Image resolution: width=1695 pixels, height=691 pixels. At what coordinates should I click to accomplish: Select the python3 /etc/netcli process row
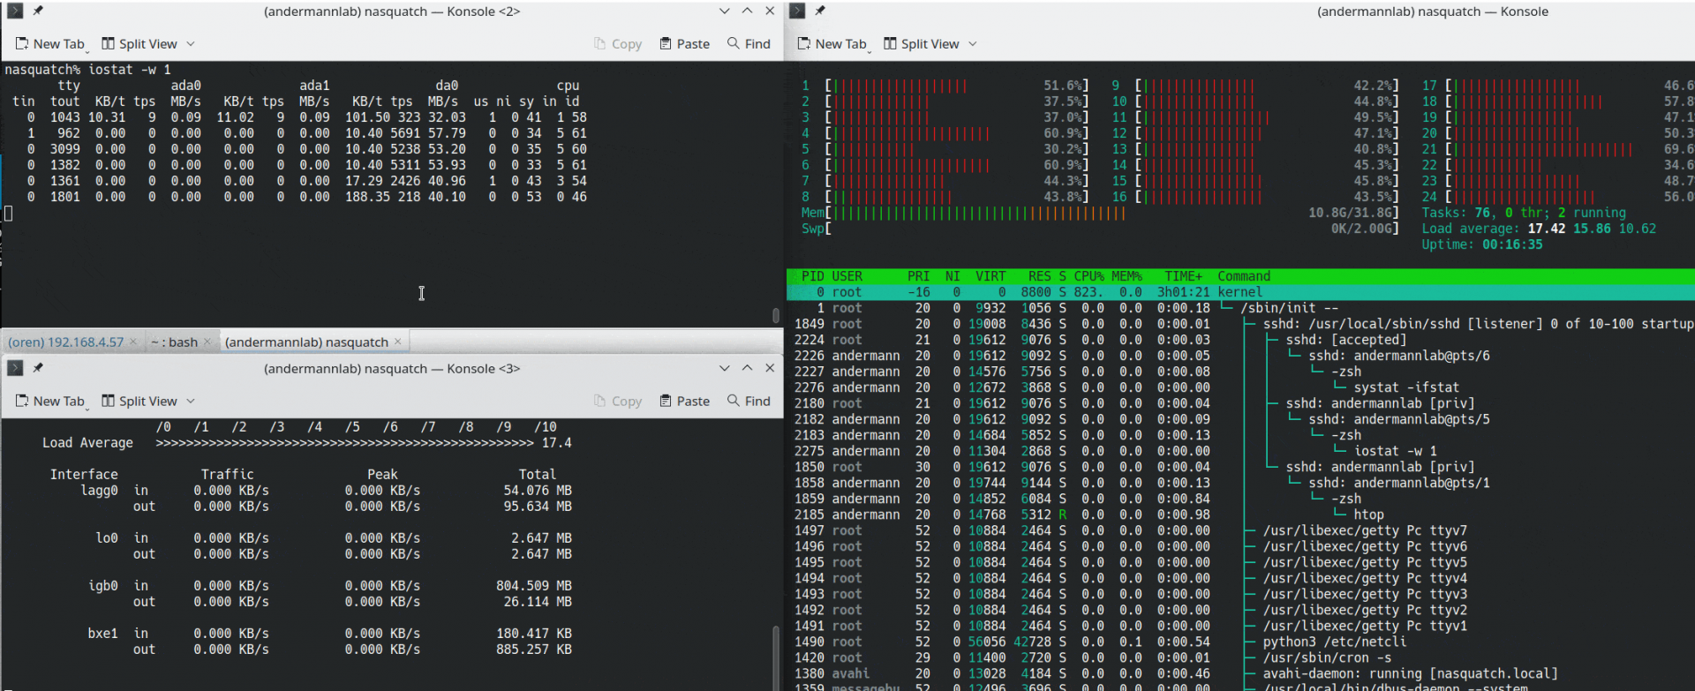tap(1240, 642)
